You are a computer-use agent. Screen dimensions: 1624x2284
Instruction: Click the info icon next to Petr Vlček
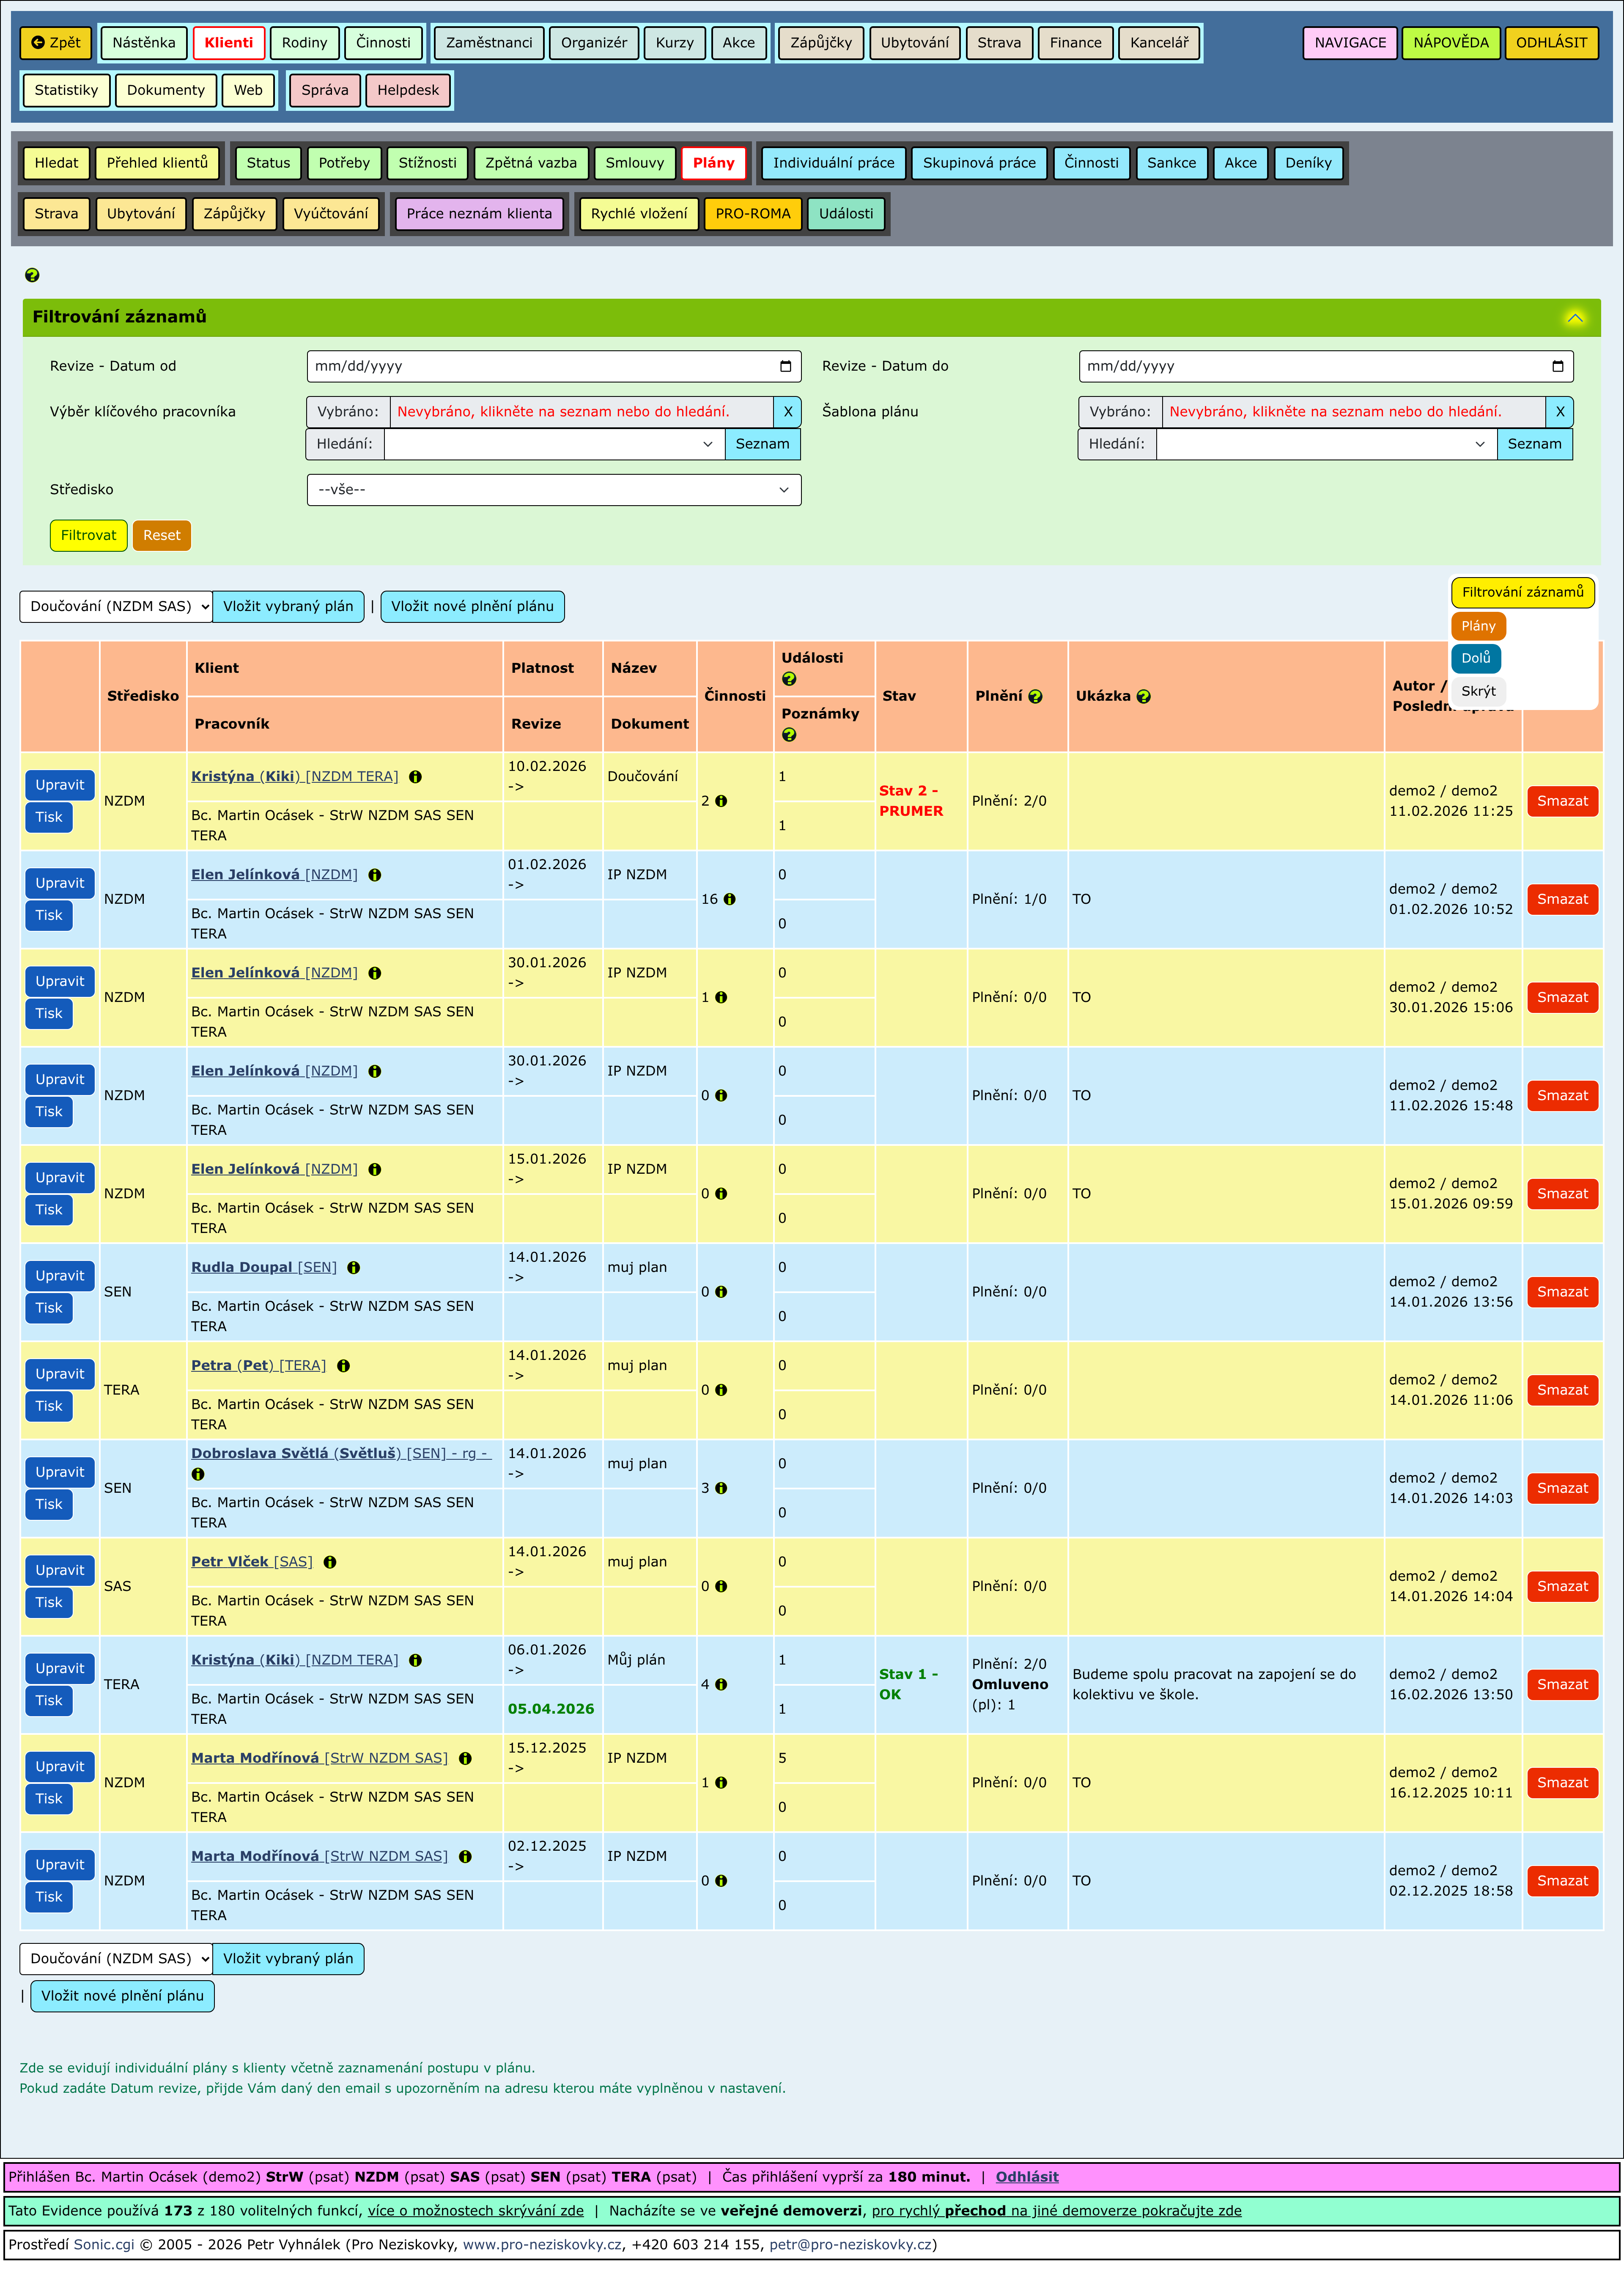click(330, 1562)
